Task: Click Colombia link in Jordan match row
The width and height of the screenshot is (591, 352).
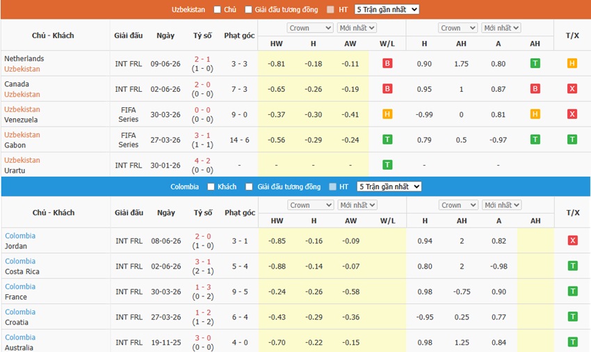Action: click(x=20, y=236)
